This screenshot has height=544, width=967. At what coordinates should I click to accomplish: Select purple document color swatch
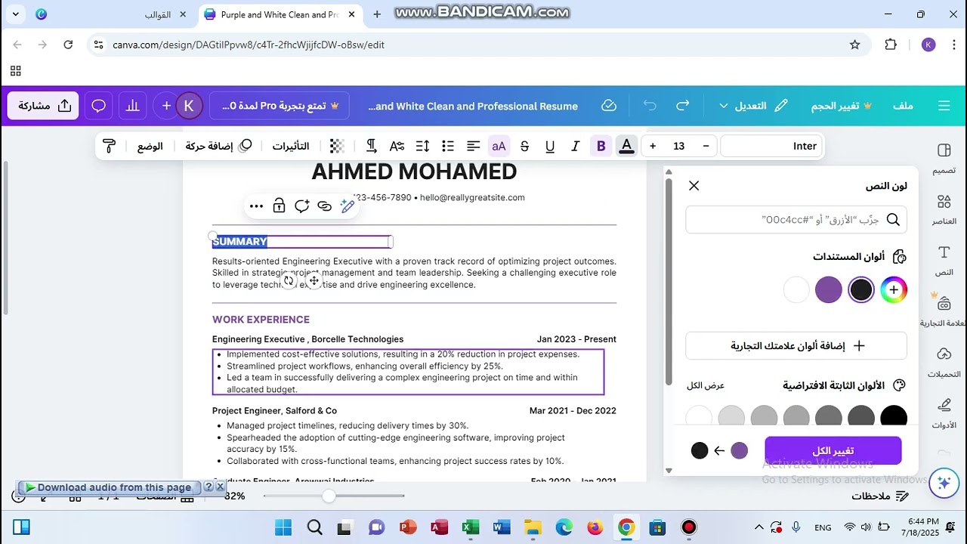click(x=829, y=289)
